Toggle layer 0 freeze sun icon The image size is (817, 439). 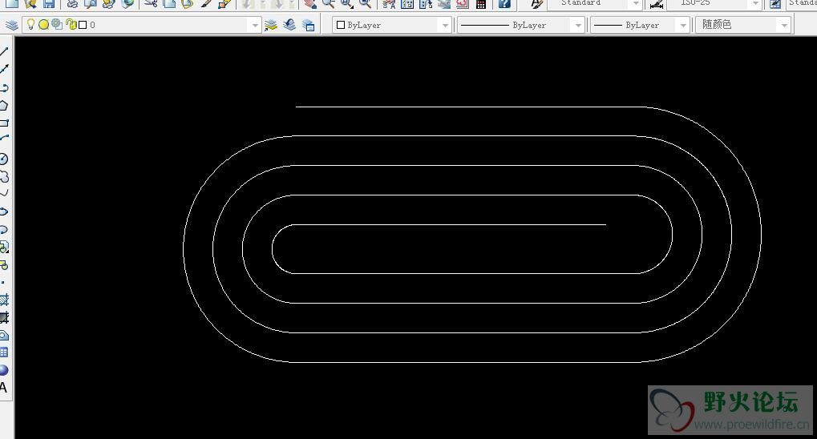[x=44, y=25]
